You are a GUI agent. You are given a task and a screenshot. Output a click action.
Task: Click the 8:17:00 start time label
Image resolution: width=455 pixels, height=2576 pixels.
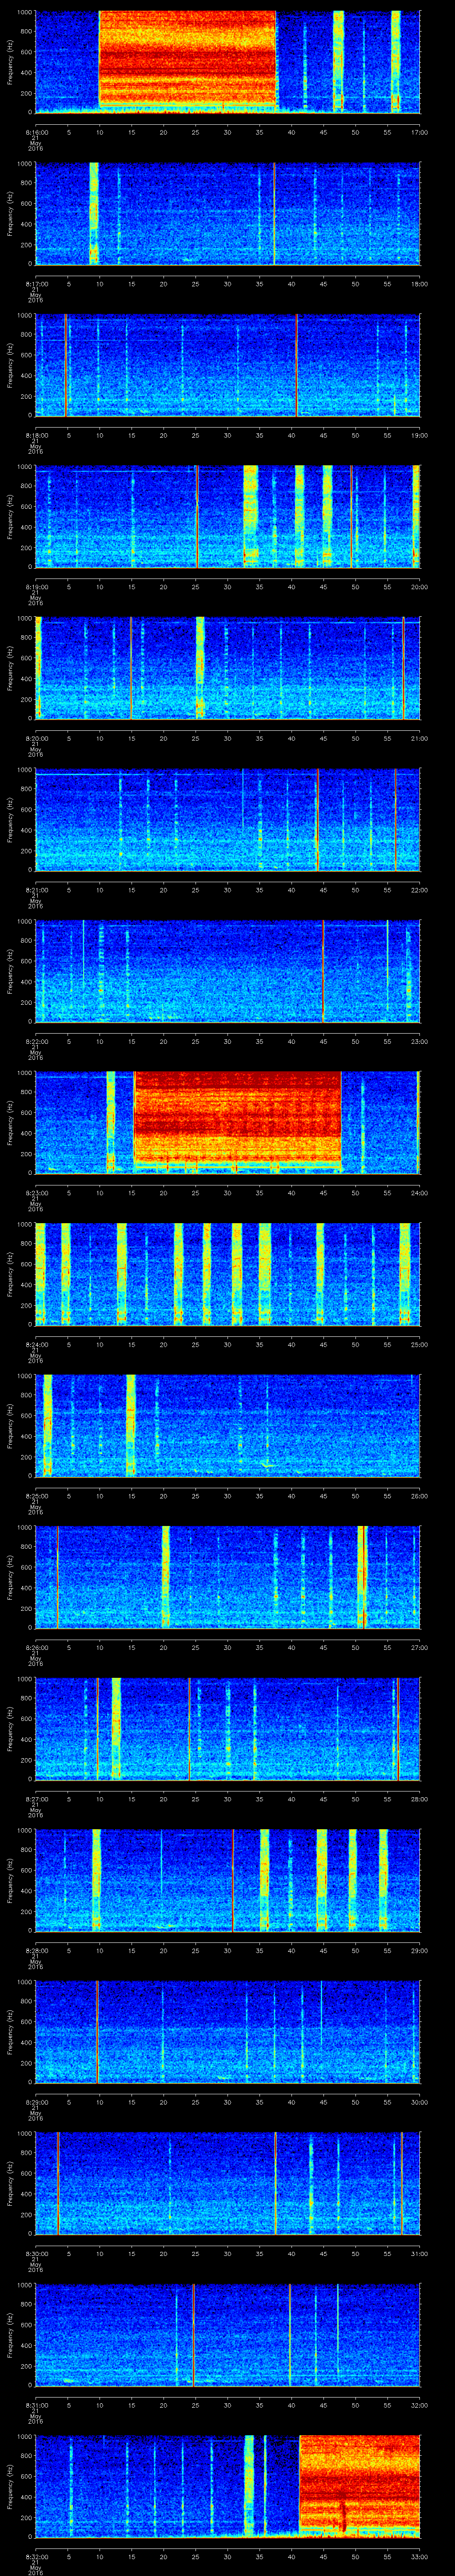(35, 284)
